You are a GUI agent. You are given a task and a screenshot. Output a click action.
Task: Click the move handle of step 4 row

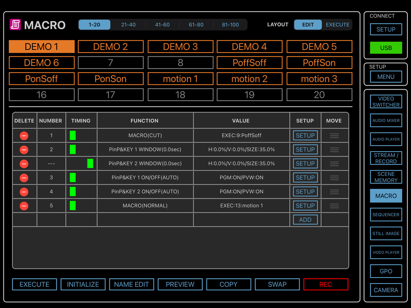pos(334,192)
